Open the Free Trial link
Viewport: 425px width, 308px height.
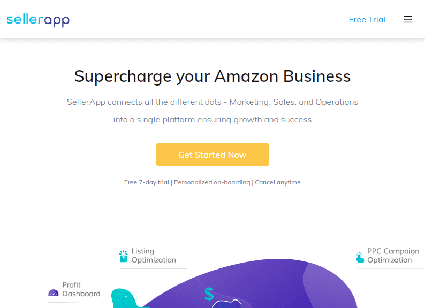coord(367,20)
